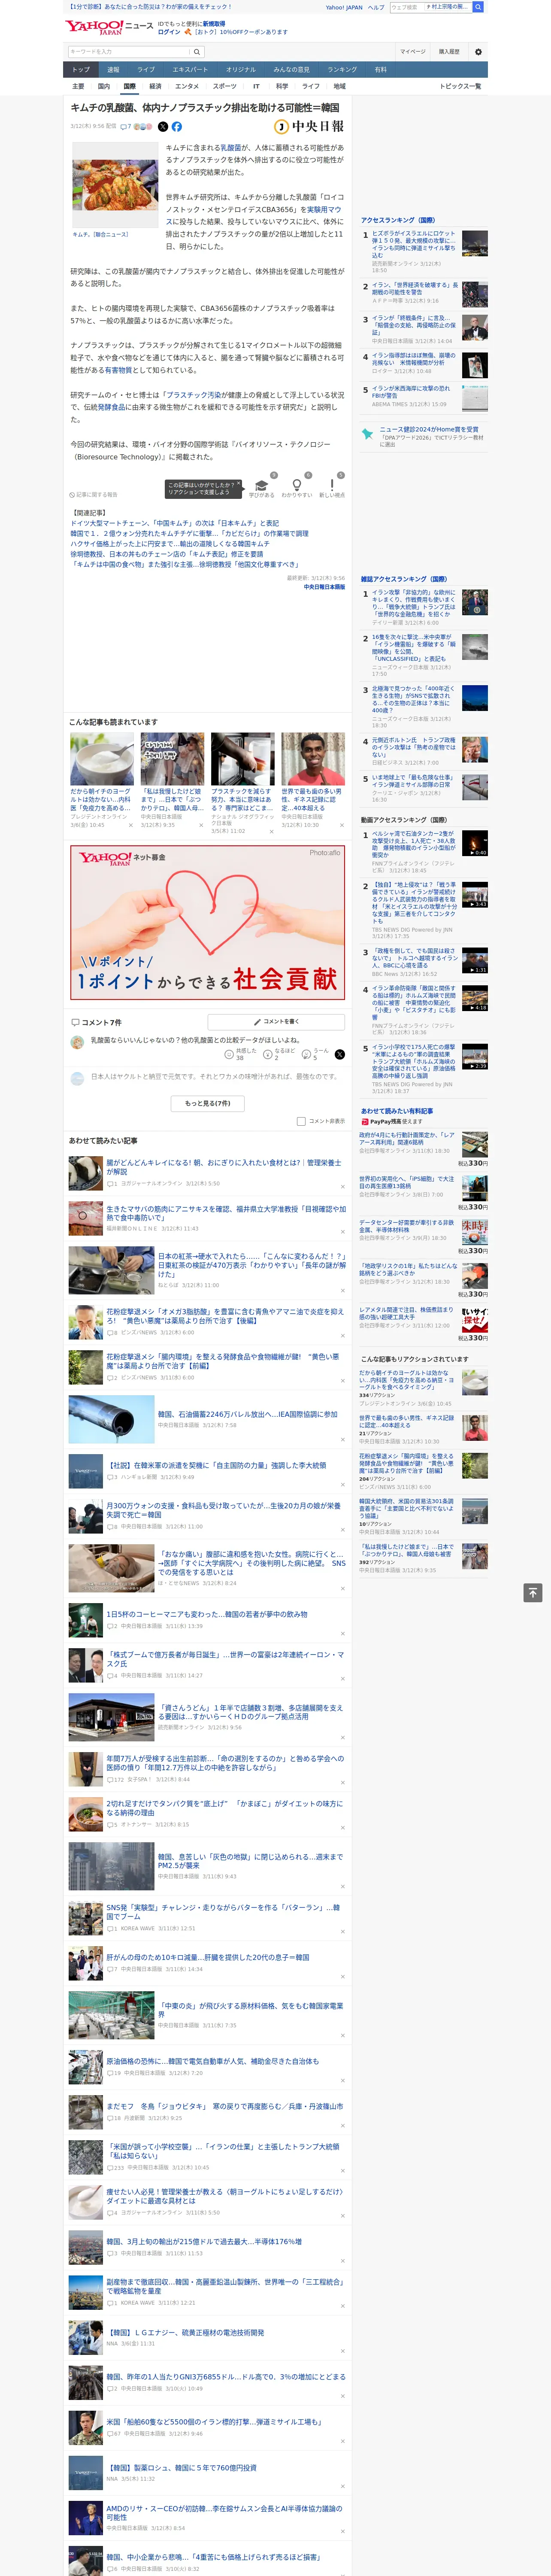Open related article ドイツ大型マートチェーン link
Image resolution: width=551 pixels, height=2576 pixels.
click(x=175, y=523)
